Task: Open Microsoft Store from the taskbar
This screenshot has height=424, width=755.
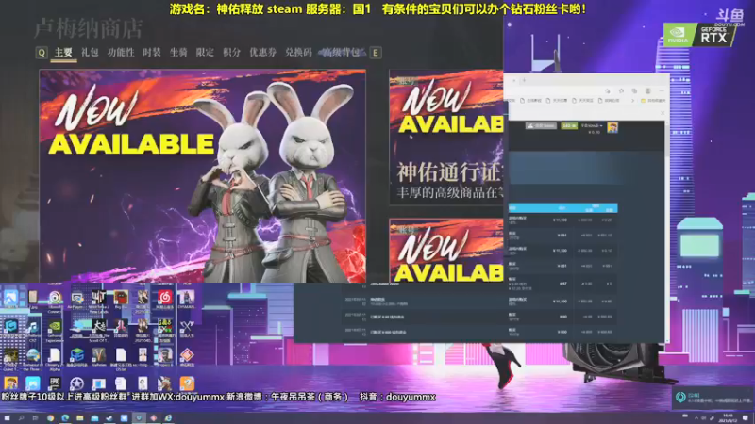Action: pyautogui.click(x=95, y=418)
